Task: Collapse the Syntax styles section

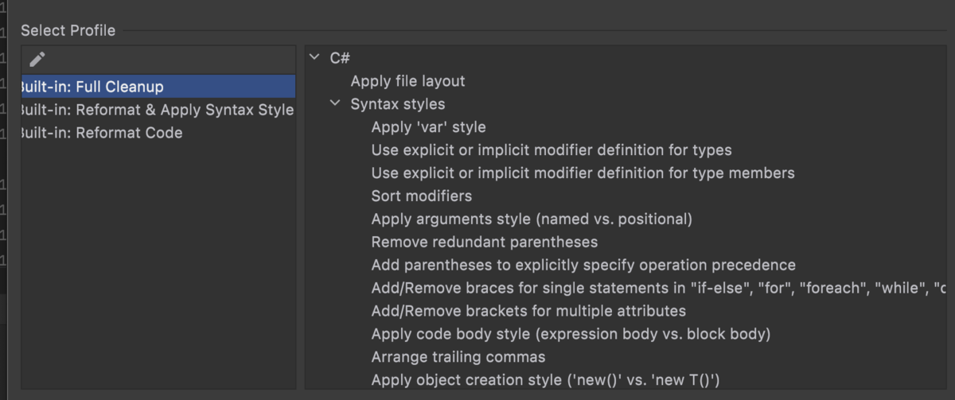Action: click(335, 104)
